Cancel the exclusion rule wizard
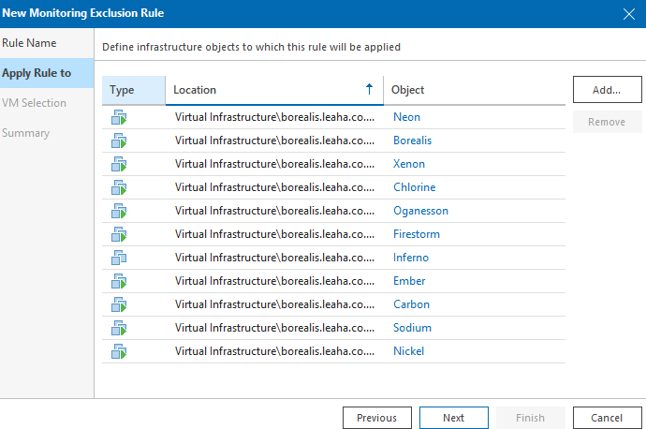This screenshot has height=429, width=646. click(607, 418)
